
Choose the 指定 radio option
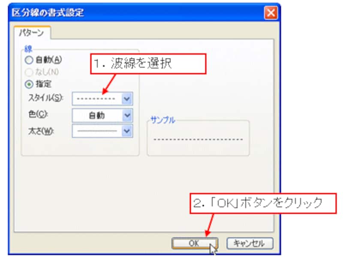(29, 84)
